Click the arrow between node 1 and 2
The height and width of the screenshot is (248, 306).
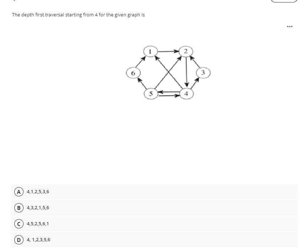[167, 51]
